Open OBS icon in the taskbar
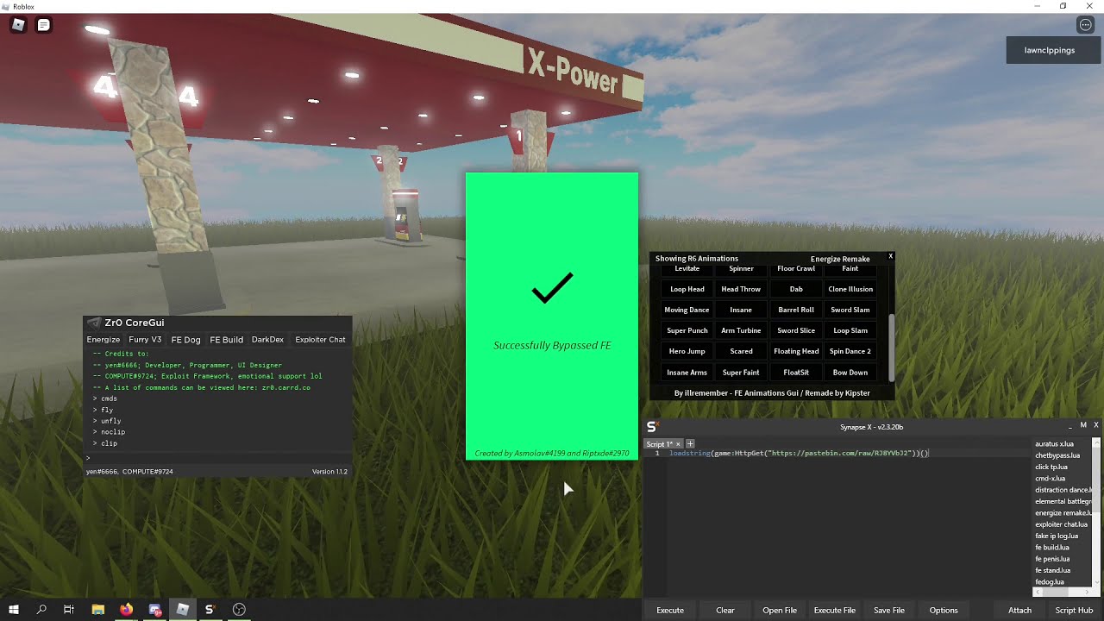Image resolution: width=1104 pixels, height=621 pixels. (x=239, y=610)
